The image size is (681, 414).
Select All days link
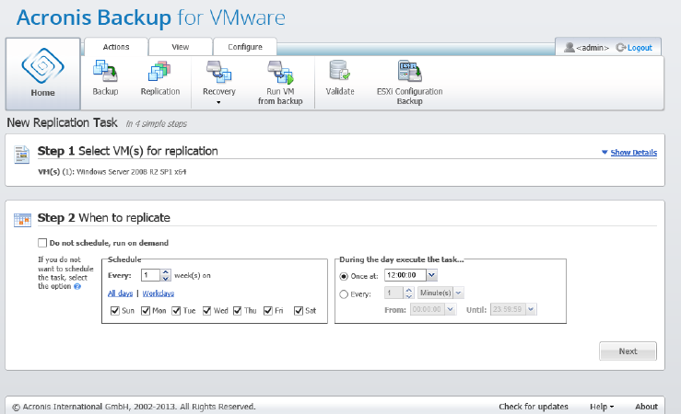click(x=120, y=293)
